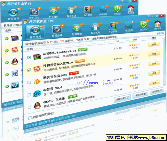Image resolution: width=167 pixels, height=141 pixels.
Task: Tick the 酷我音乐盒2010 checkbox
Action: pos(29,82)
